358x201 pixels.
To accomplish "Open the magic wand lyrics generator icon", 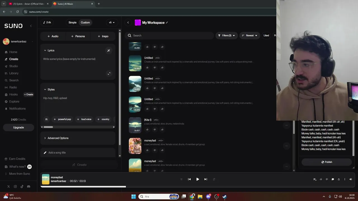I will pyautogui.click(x=109, y=51).
